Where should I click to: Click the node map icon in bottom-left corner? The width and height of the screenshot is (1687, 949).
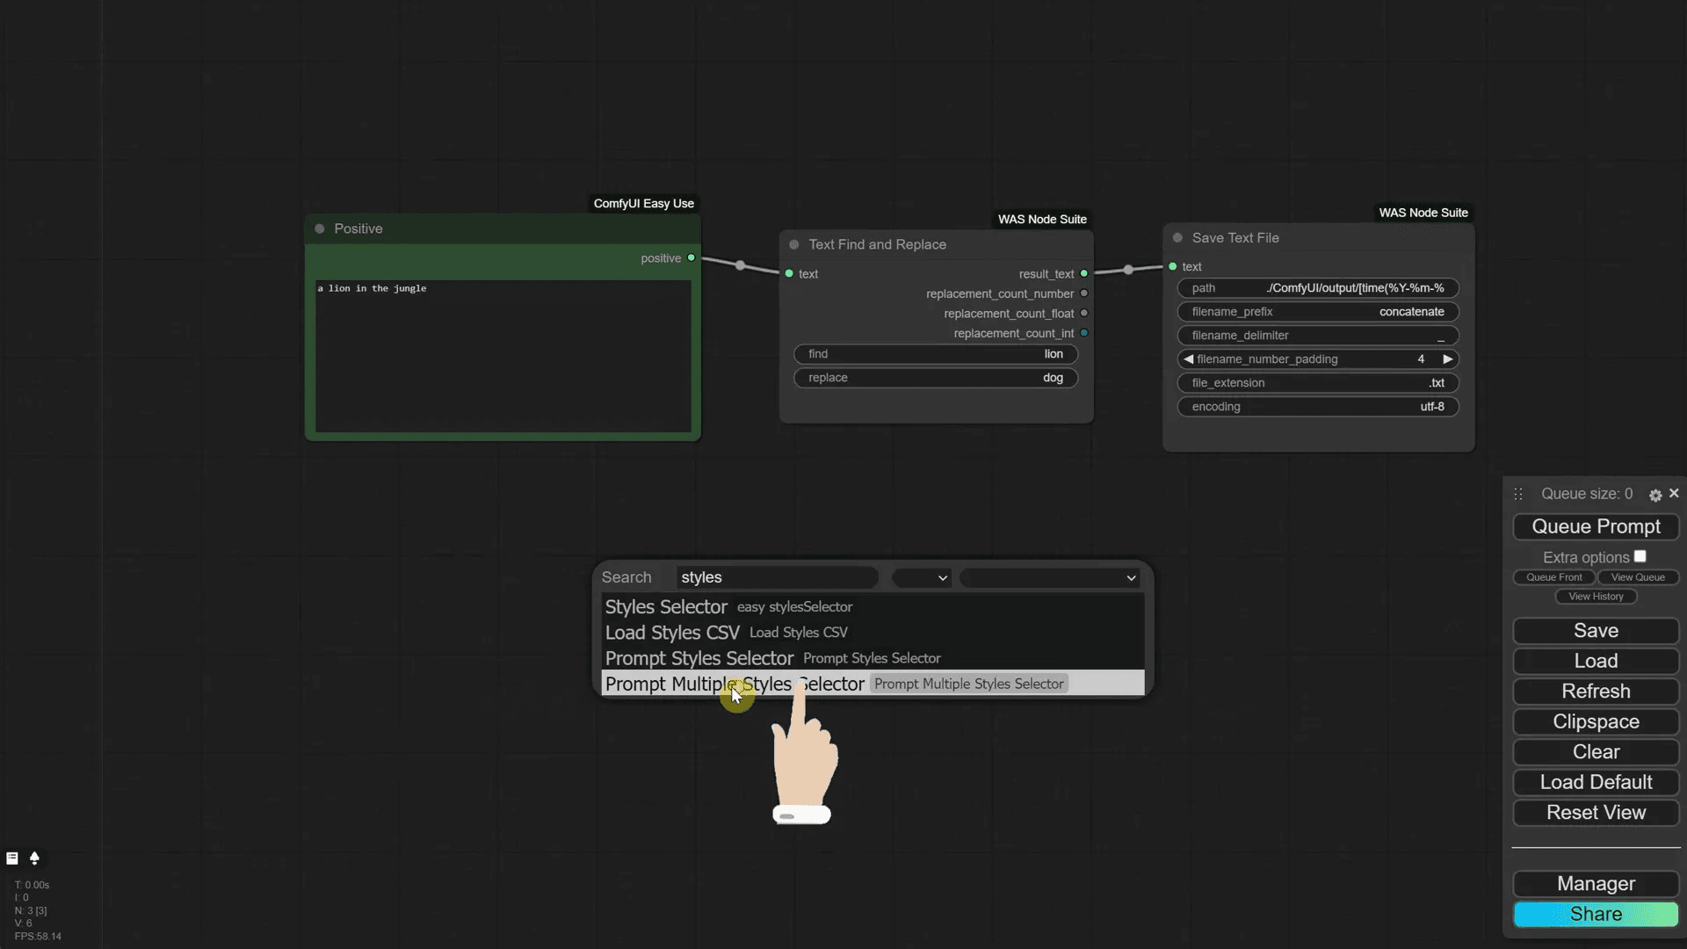(12, 858)
